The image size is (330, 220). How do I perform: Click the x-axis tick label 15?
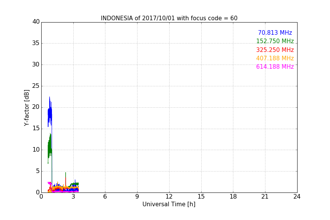click(201, 197)
